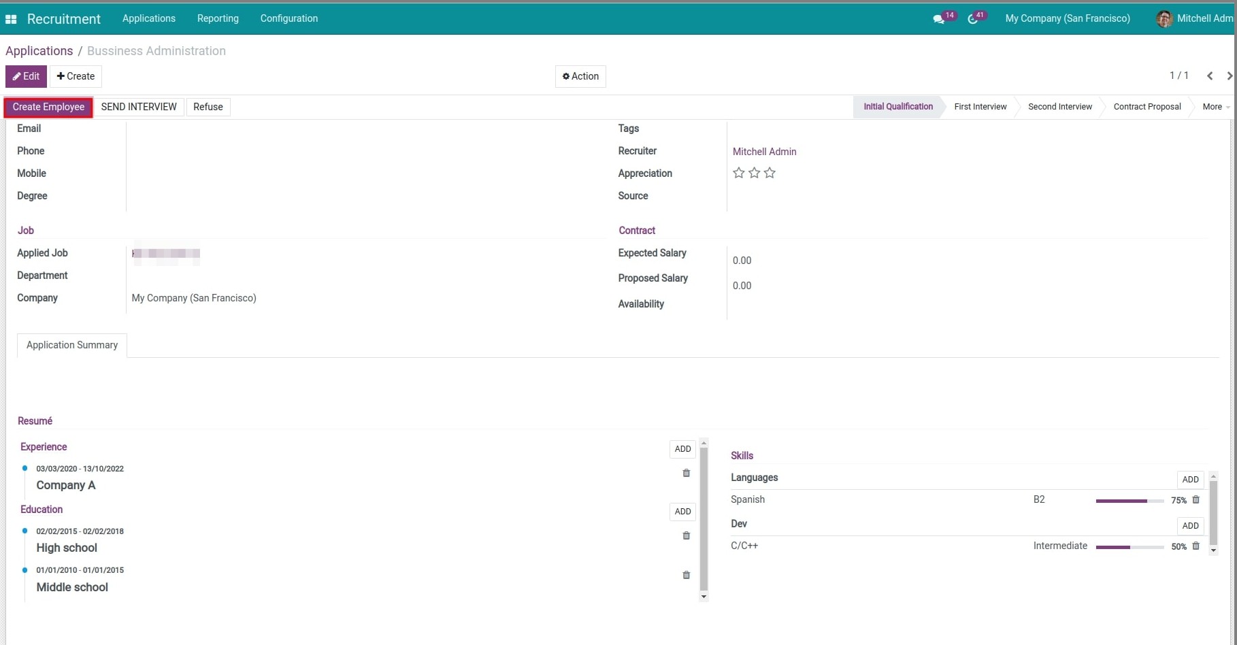Rate the applicant three stars
This screenshot has width=1237, height=645.
click(x=770, y=173)
